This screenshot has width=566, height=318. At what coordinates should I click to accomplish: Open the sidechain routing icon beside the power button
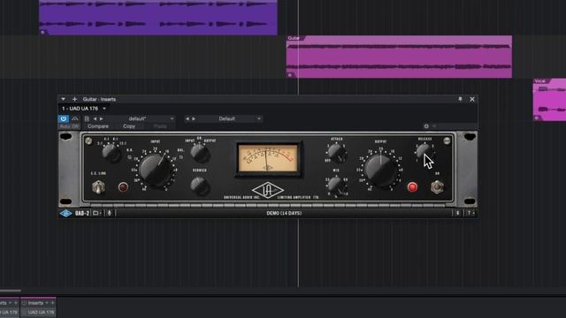point(74,118)
